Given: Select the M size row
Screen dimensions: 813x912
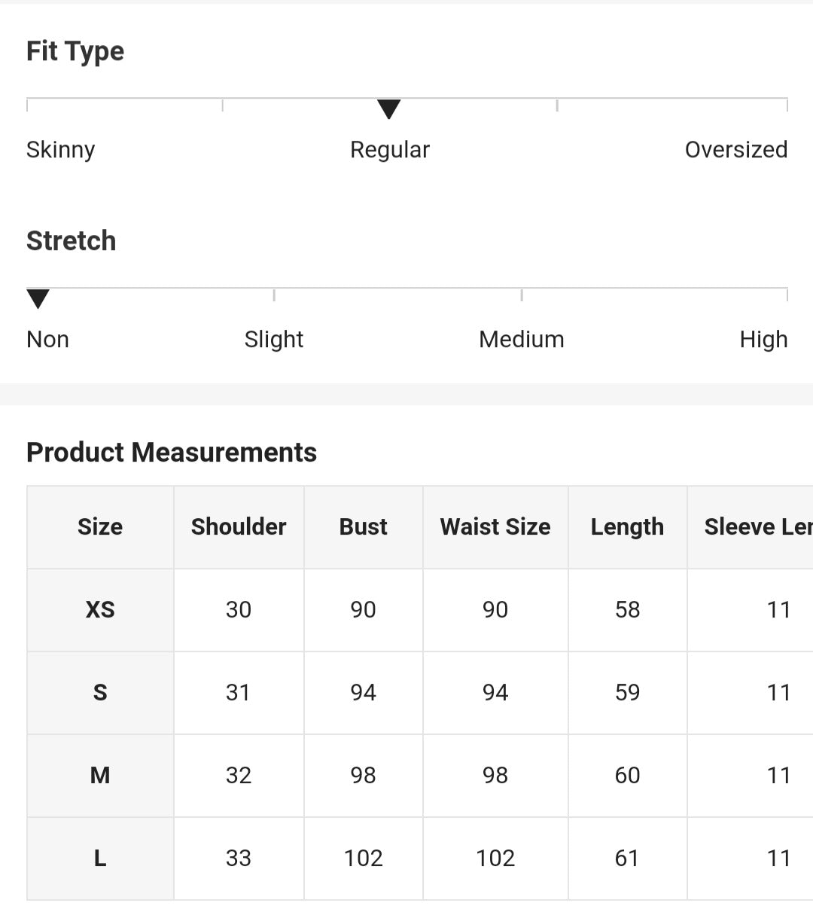Looking at the screenshot, I should pyautogui.click(x=100, y=776).
